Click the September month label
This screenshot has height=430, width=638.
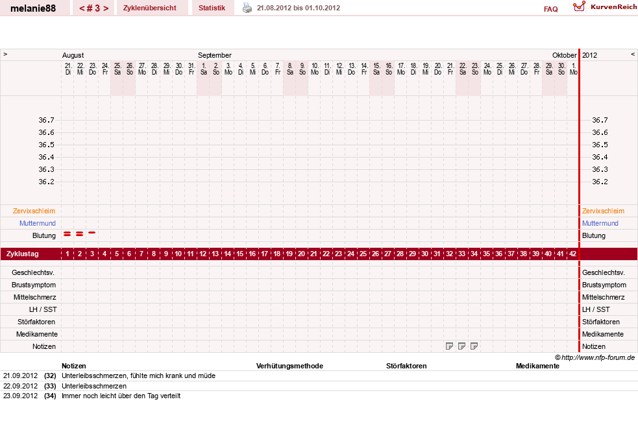coord(214,55)
